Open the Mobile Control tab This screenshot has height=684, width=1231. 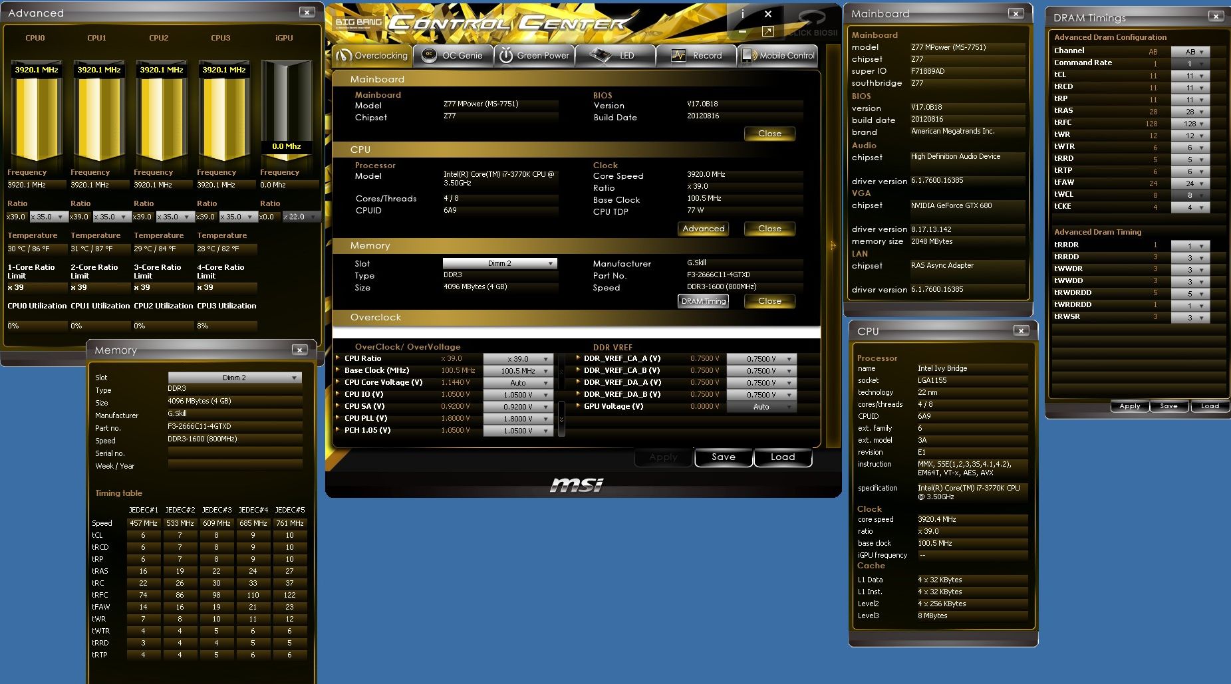coord(778,56)
